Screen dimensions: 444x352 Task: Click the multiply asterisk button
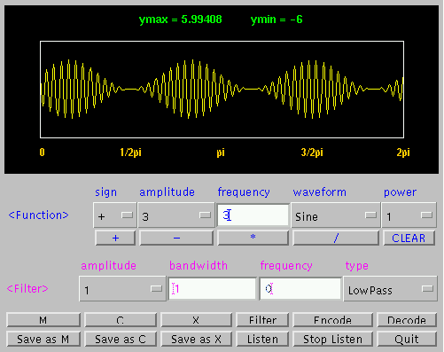(253, 238)
